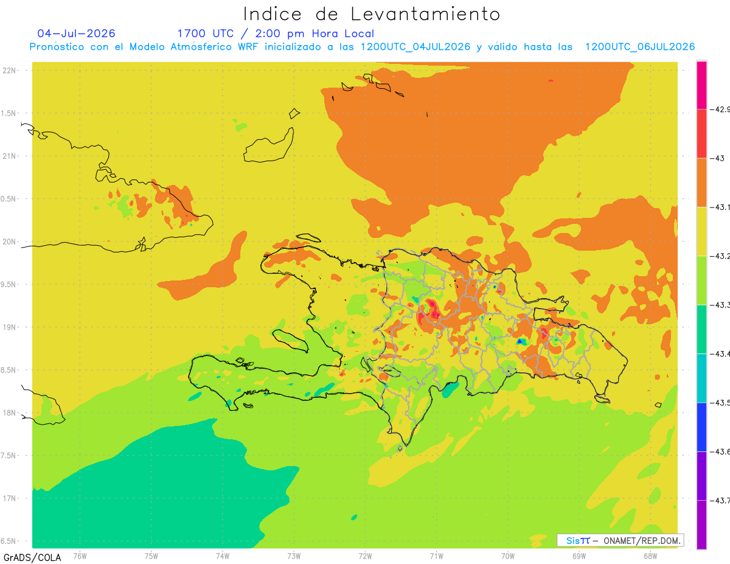The width and height of the screenshot is (730, 564).
Task: Click the "SisTT - ONAMET/REP.DOM." label box
Action: 620,540
